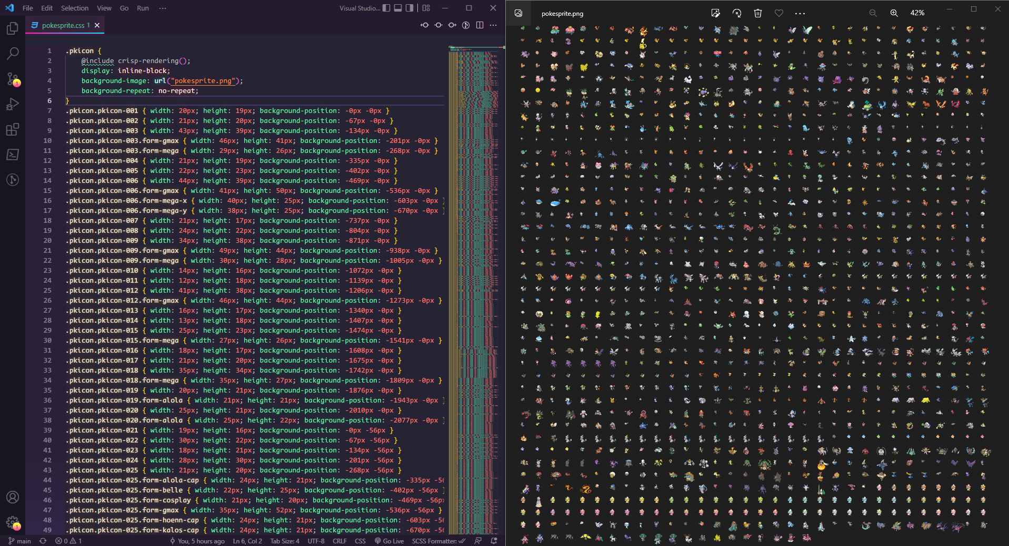Open the Explorer view in VS Code
This screenshot has width=1009, height=546.
(13, 28)
